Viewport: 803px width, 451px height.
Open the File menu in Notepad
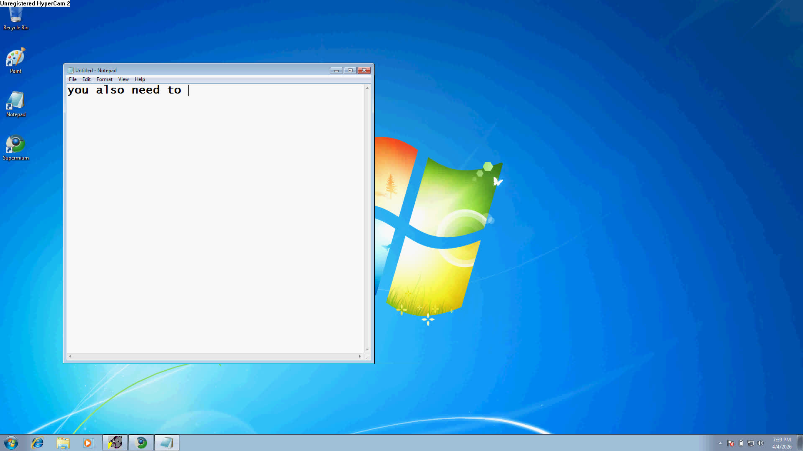pyautogui.click(x=73, y=79)
